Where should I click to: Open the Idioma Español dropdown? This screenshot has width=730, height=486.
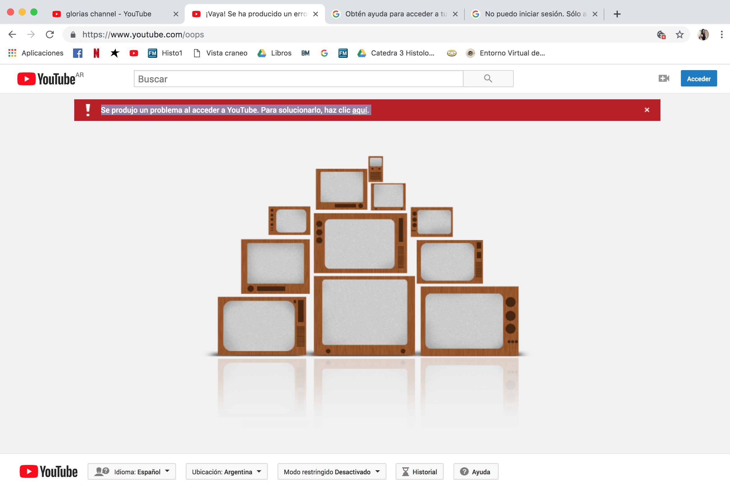click(x=132, y=471)
